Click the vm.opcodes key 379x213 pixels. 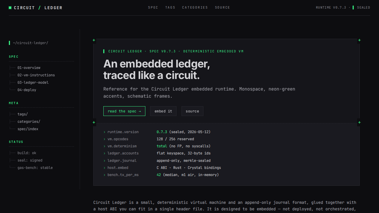118,139
